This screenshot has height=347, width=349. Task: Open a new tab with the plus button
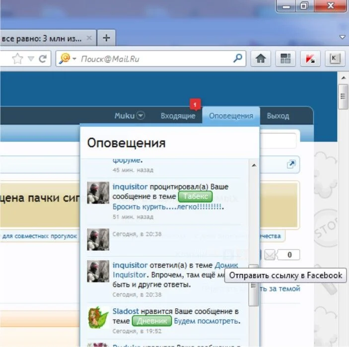(x=106, y=38)
